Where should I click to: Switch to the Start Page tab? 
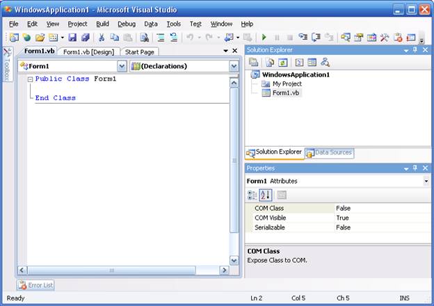(139, 52)
